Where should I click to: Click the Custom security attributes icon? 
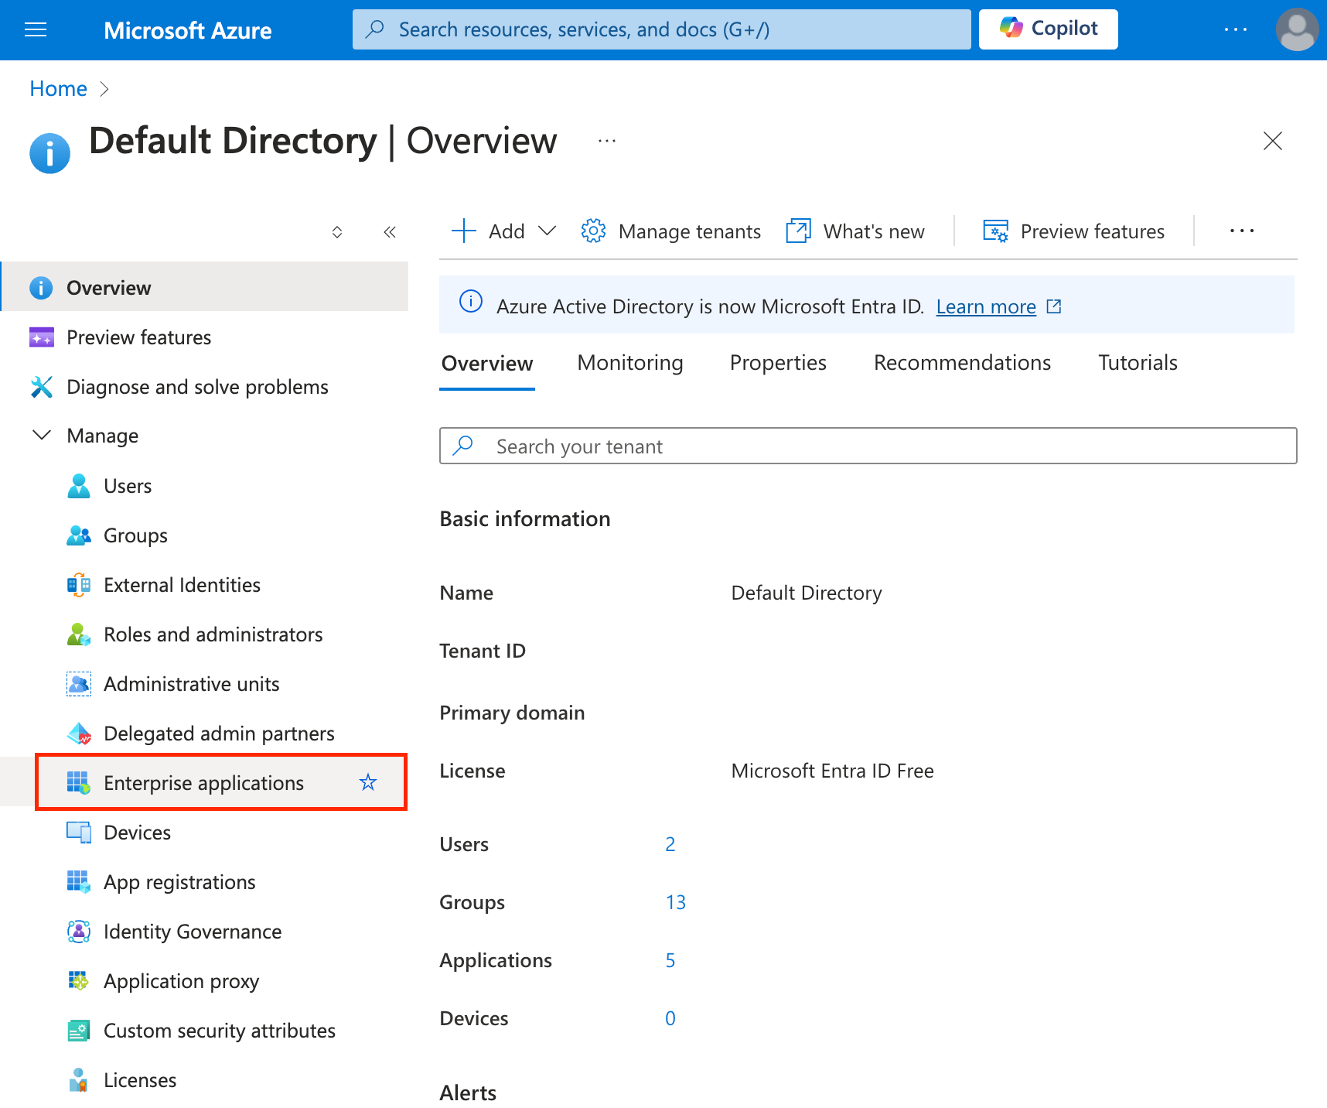(79, 1031)
